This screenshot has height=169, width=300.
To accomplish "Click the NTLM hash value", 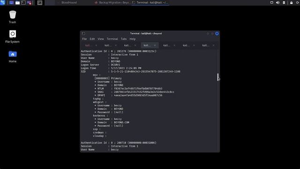I will pos(138,89).
